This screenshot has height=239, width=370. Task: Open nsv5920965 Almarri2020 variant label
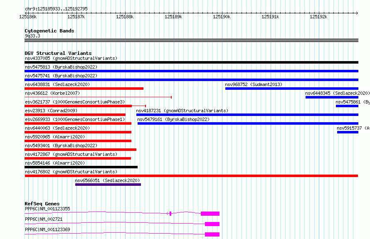55,137
